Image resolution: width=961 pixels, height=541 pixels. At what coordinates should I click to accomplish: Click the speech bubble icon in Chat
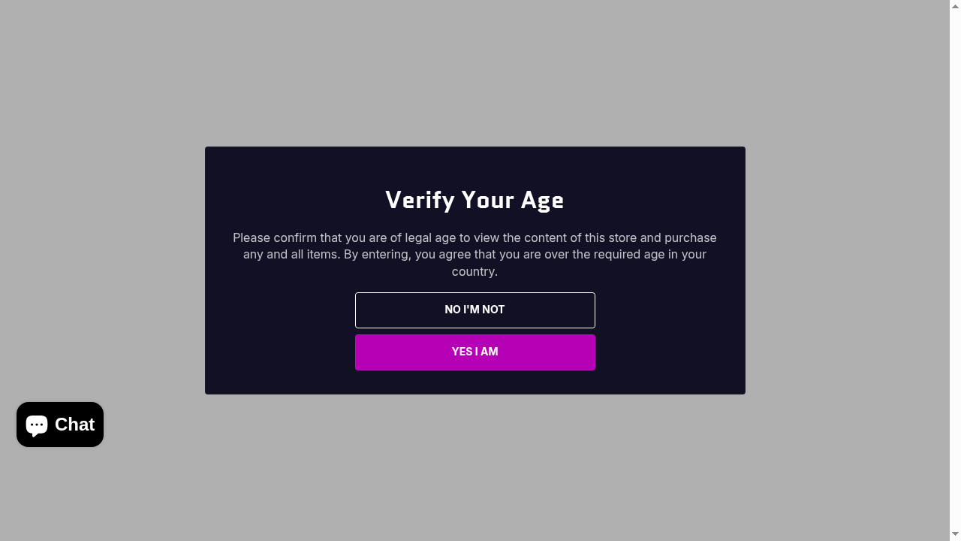pyautogui.click(x=37, y=425)
